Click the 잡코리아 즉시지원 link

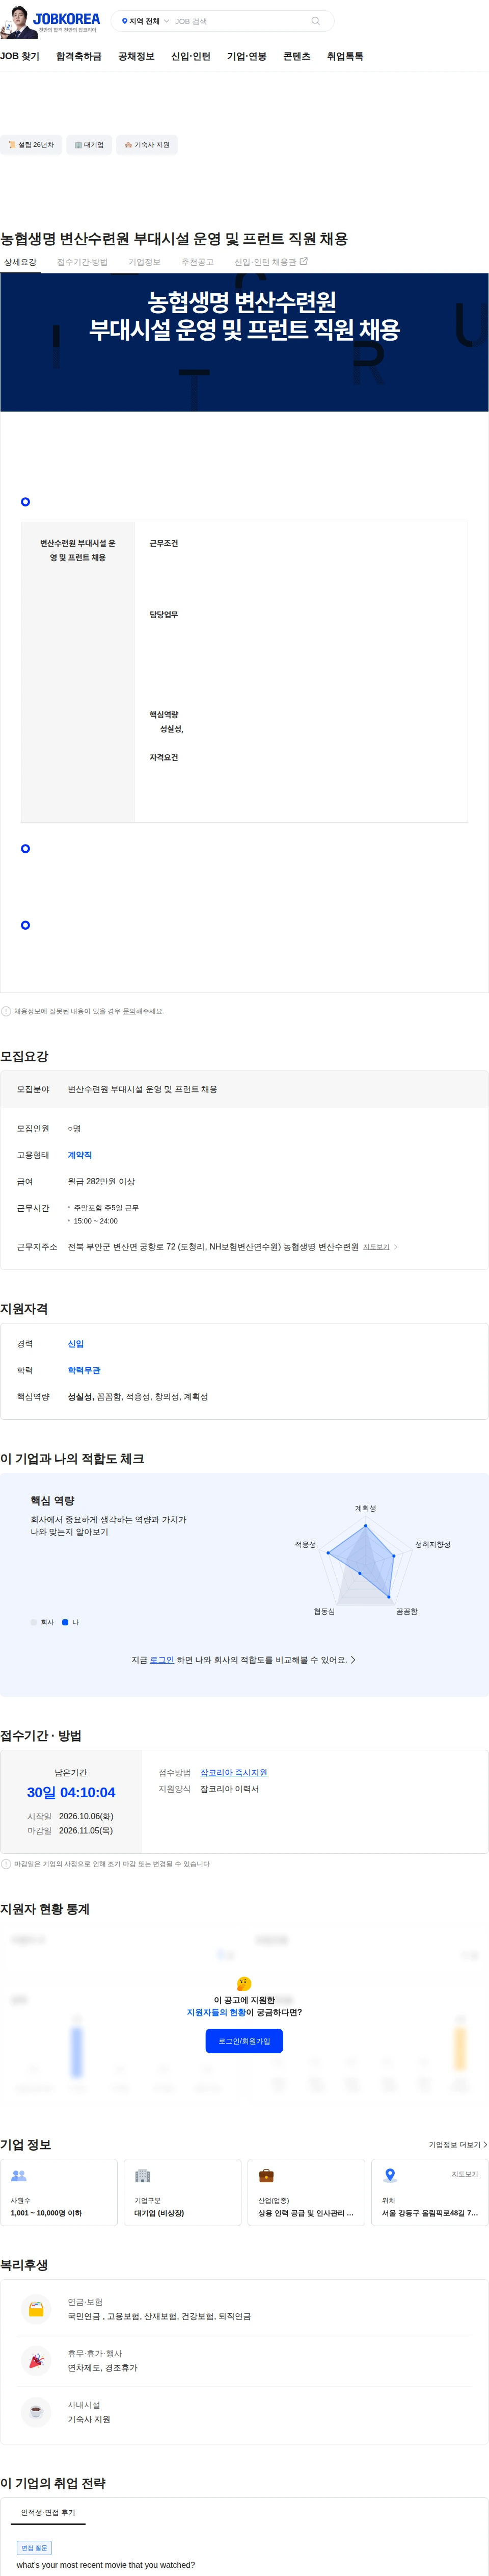(x=233, y=1773)
